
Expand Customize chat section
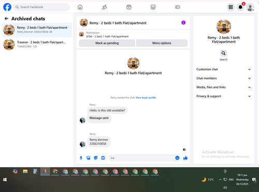[223, 69]
